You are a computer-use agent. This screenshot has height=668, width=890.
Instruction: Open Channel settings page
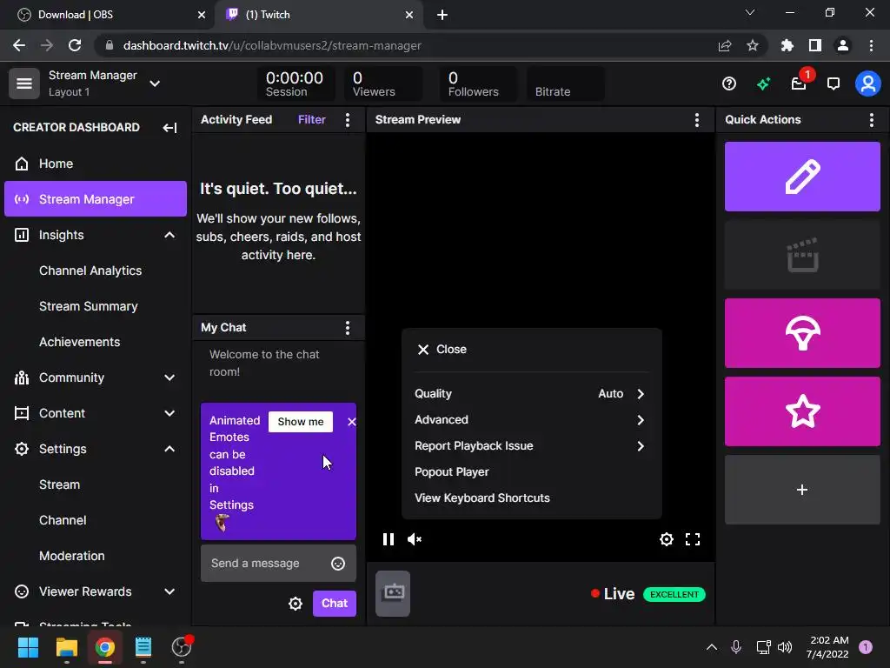pos(63,520)
